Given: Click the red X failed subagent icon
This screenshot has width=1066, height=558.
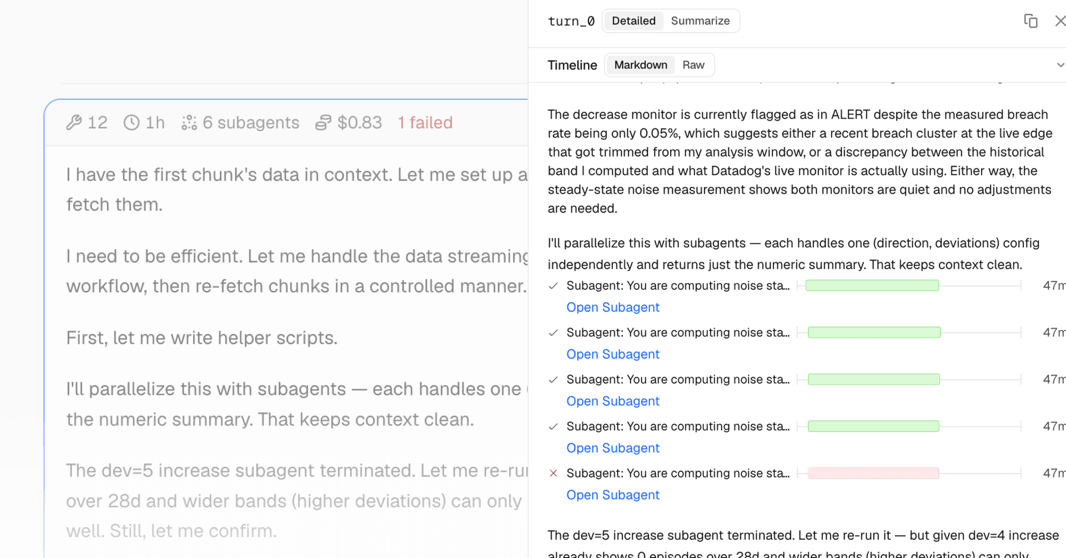Looking at the screenshot, I should coord(553,473).
